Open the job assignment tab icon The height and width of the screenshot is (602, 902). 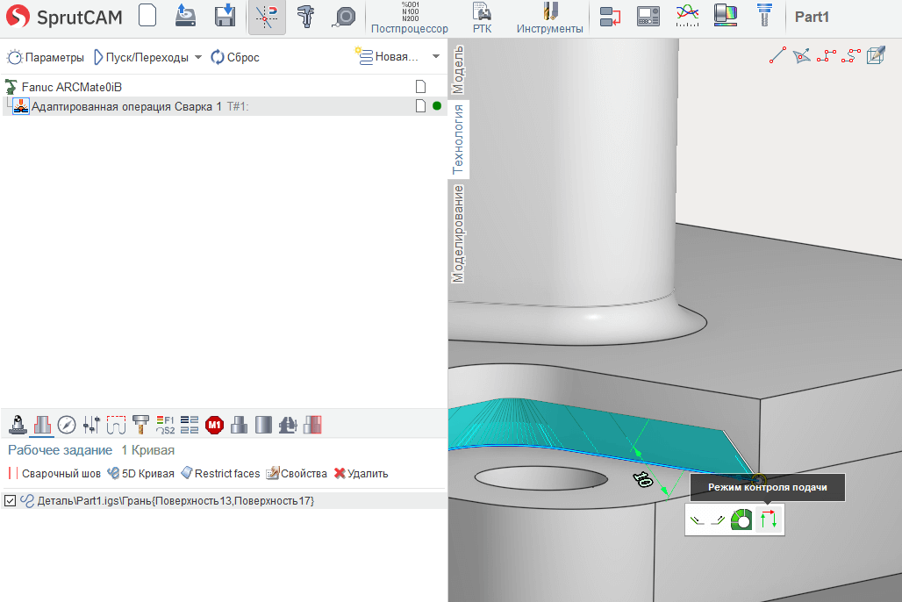tap(42, 425)
